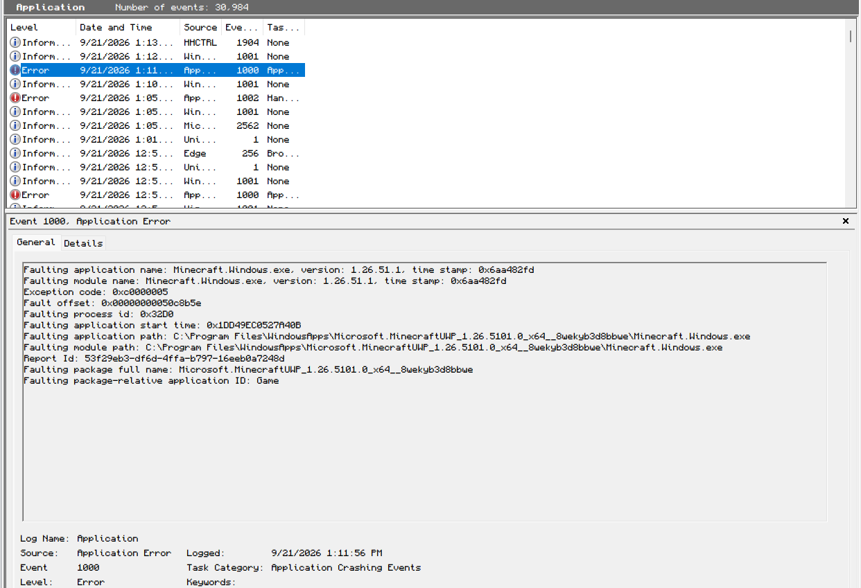Click the error icon of event 1002
Image resolution: width=861 pixels, height=588 pixels.
pyautogui.click(x=15, y=98)
